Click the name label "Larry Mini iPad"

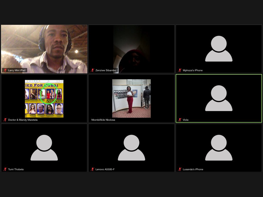[x=17, y=70]
